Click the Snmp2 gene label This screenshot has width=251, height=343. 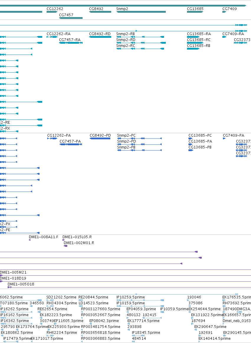pos(122,9)
